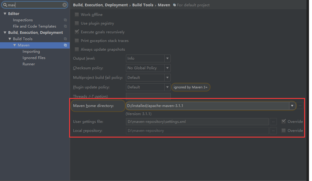Enable Use plugin registry checkbox
This screenshot has width=312, height=181.
point(77,23)
